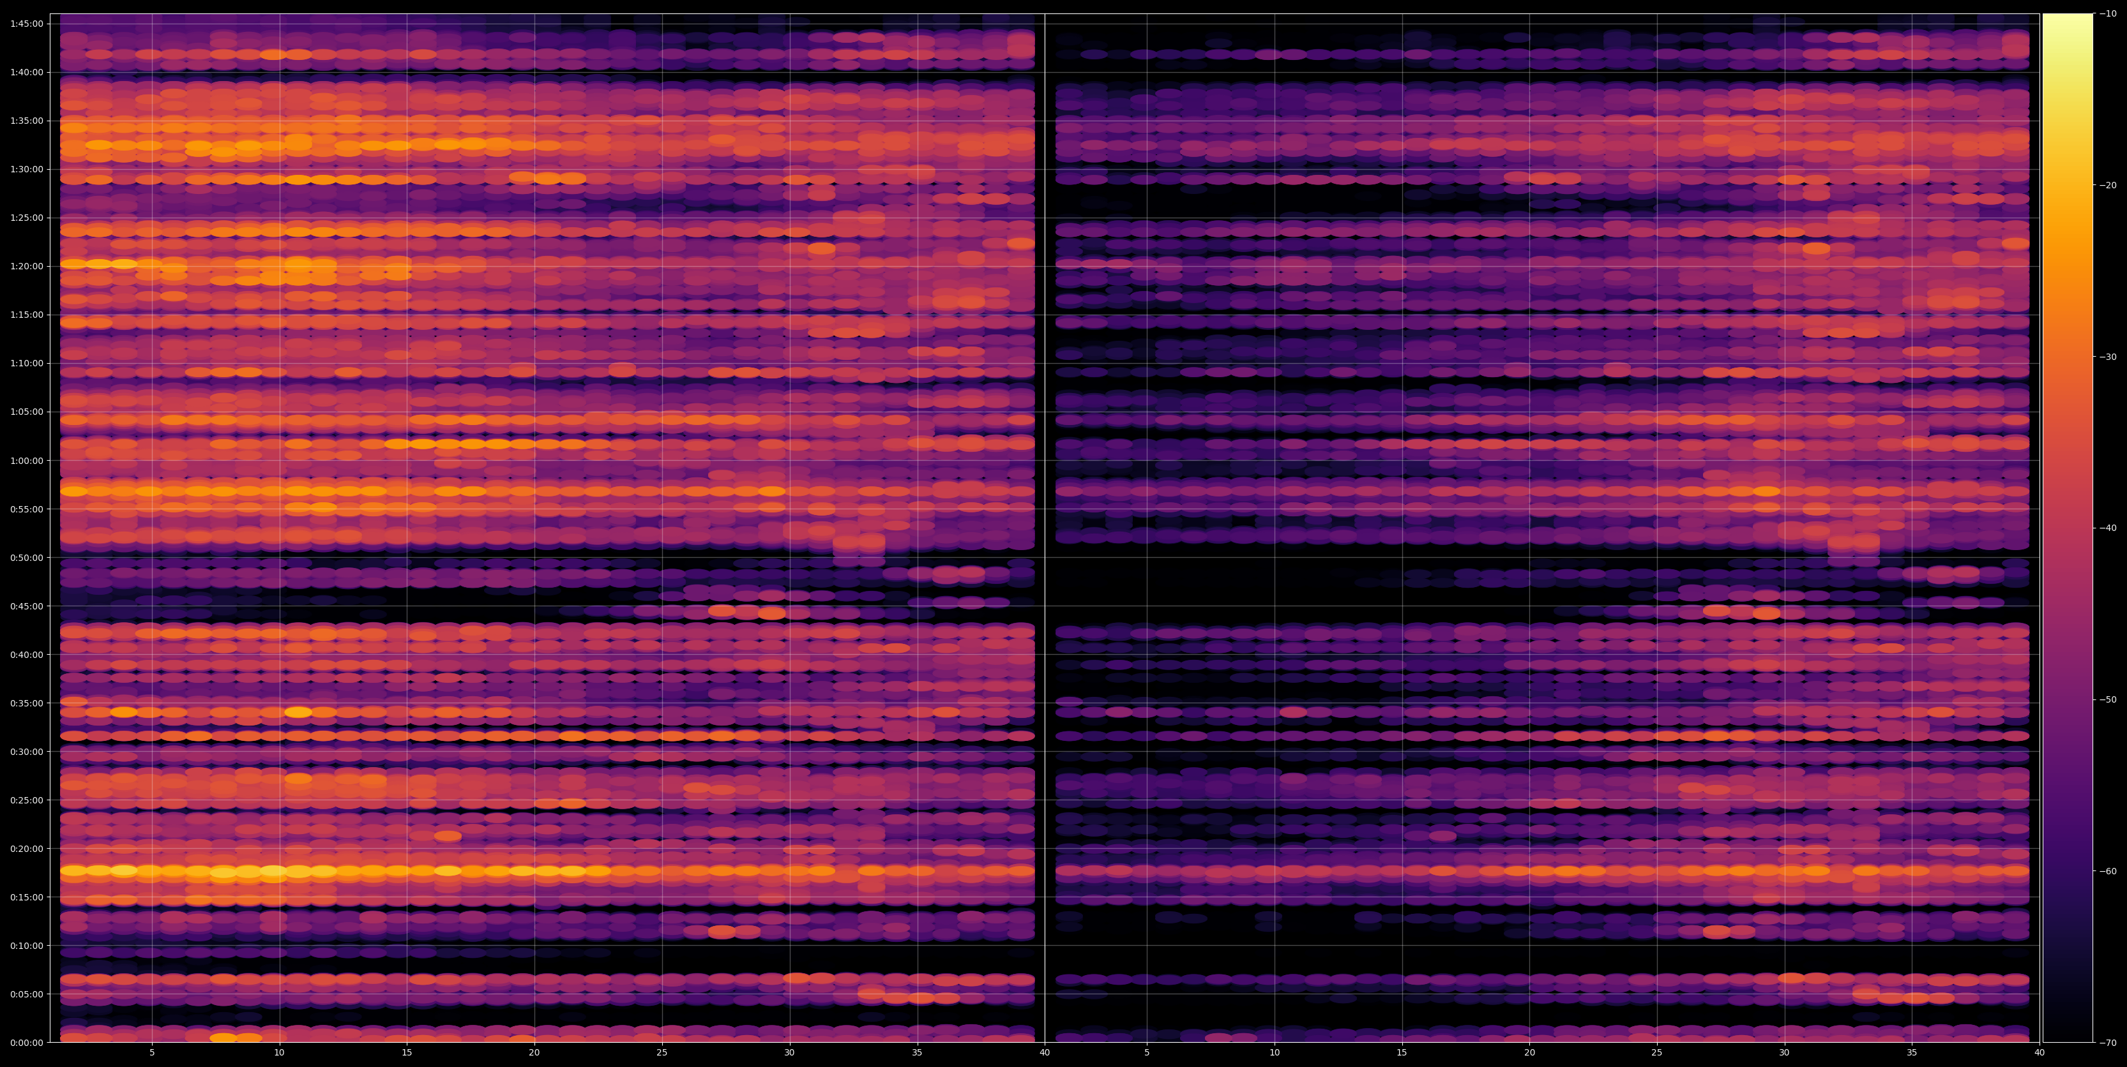Pick the 1:25:00 y-axis tick label
This screenshot has height=1067, width=2127.
pos(26,218)
